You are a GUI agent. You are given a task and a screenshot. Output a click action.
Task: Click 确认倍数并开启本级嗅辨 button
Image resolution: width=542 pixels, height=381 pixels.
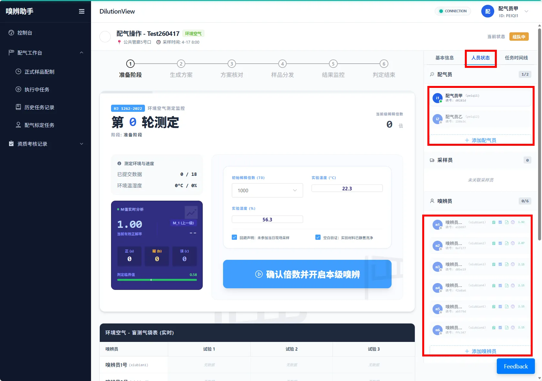(307, 274)
